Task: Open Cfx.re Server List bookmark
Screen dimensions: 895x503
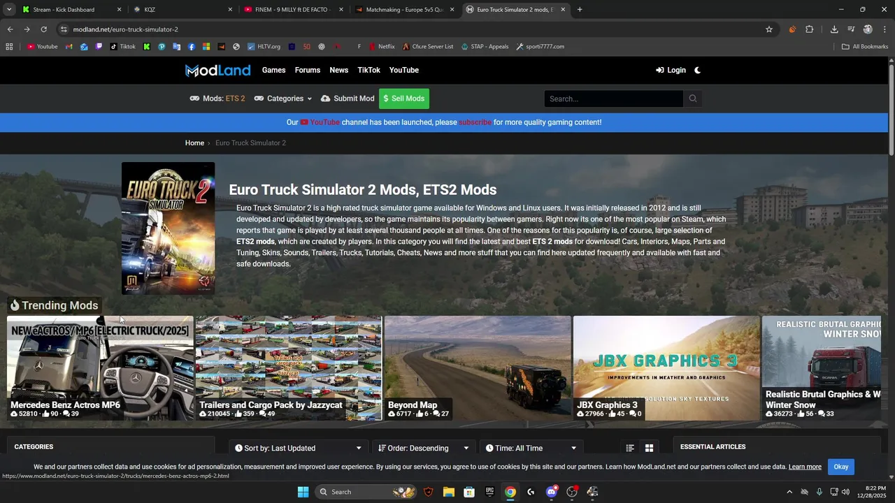Action: (x=428, y=47)
